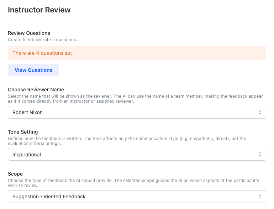
Task: Open the Scope dropdown
Action: (137, 197)
